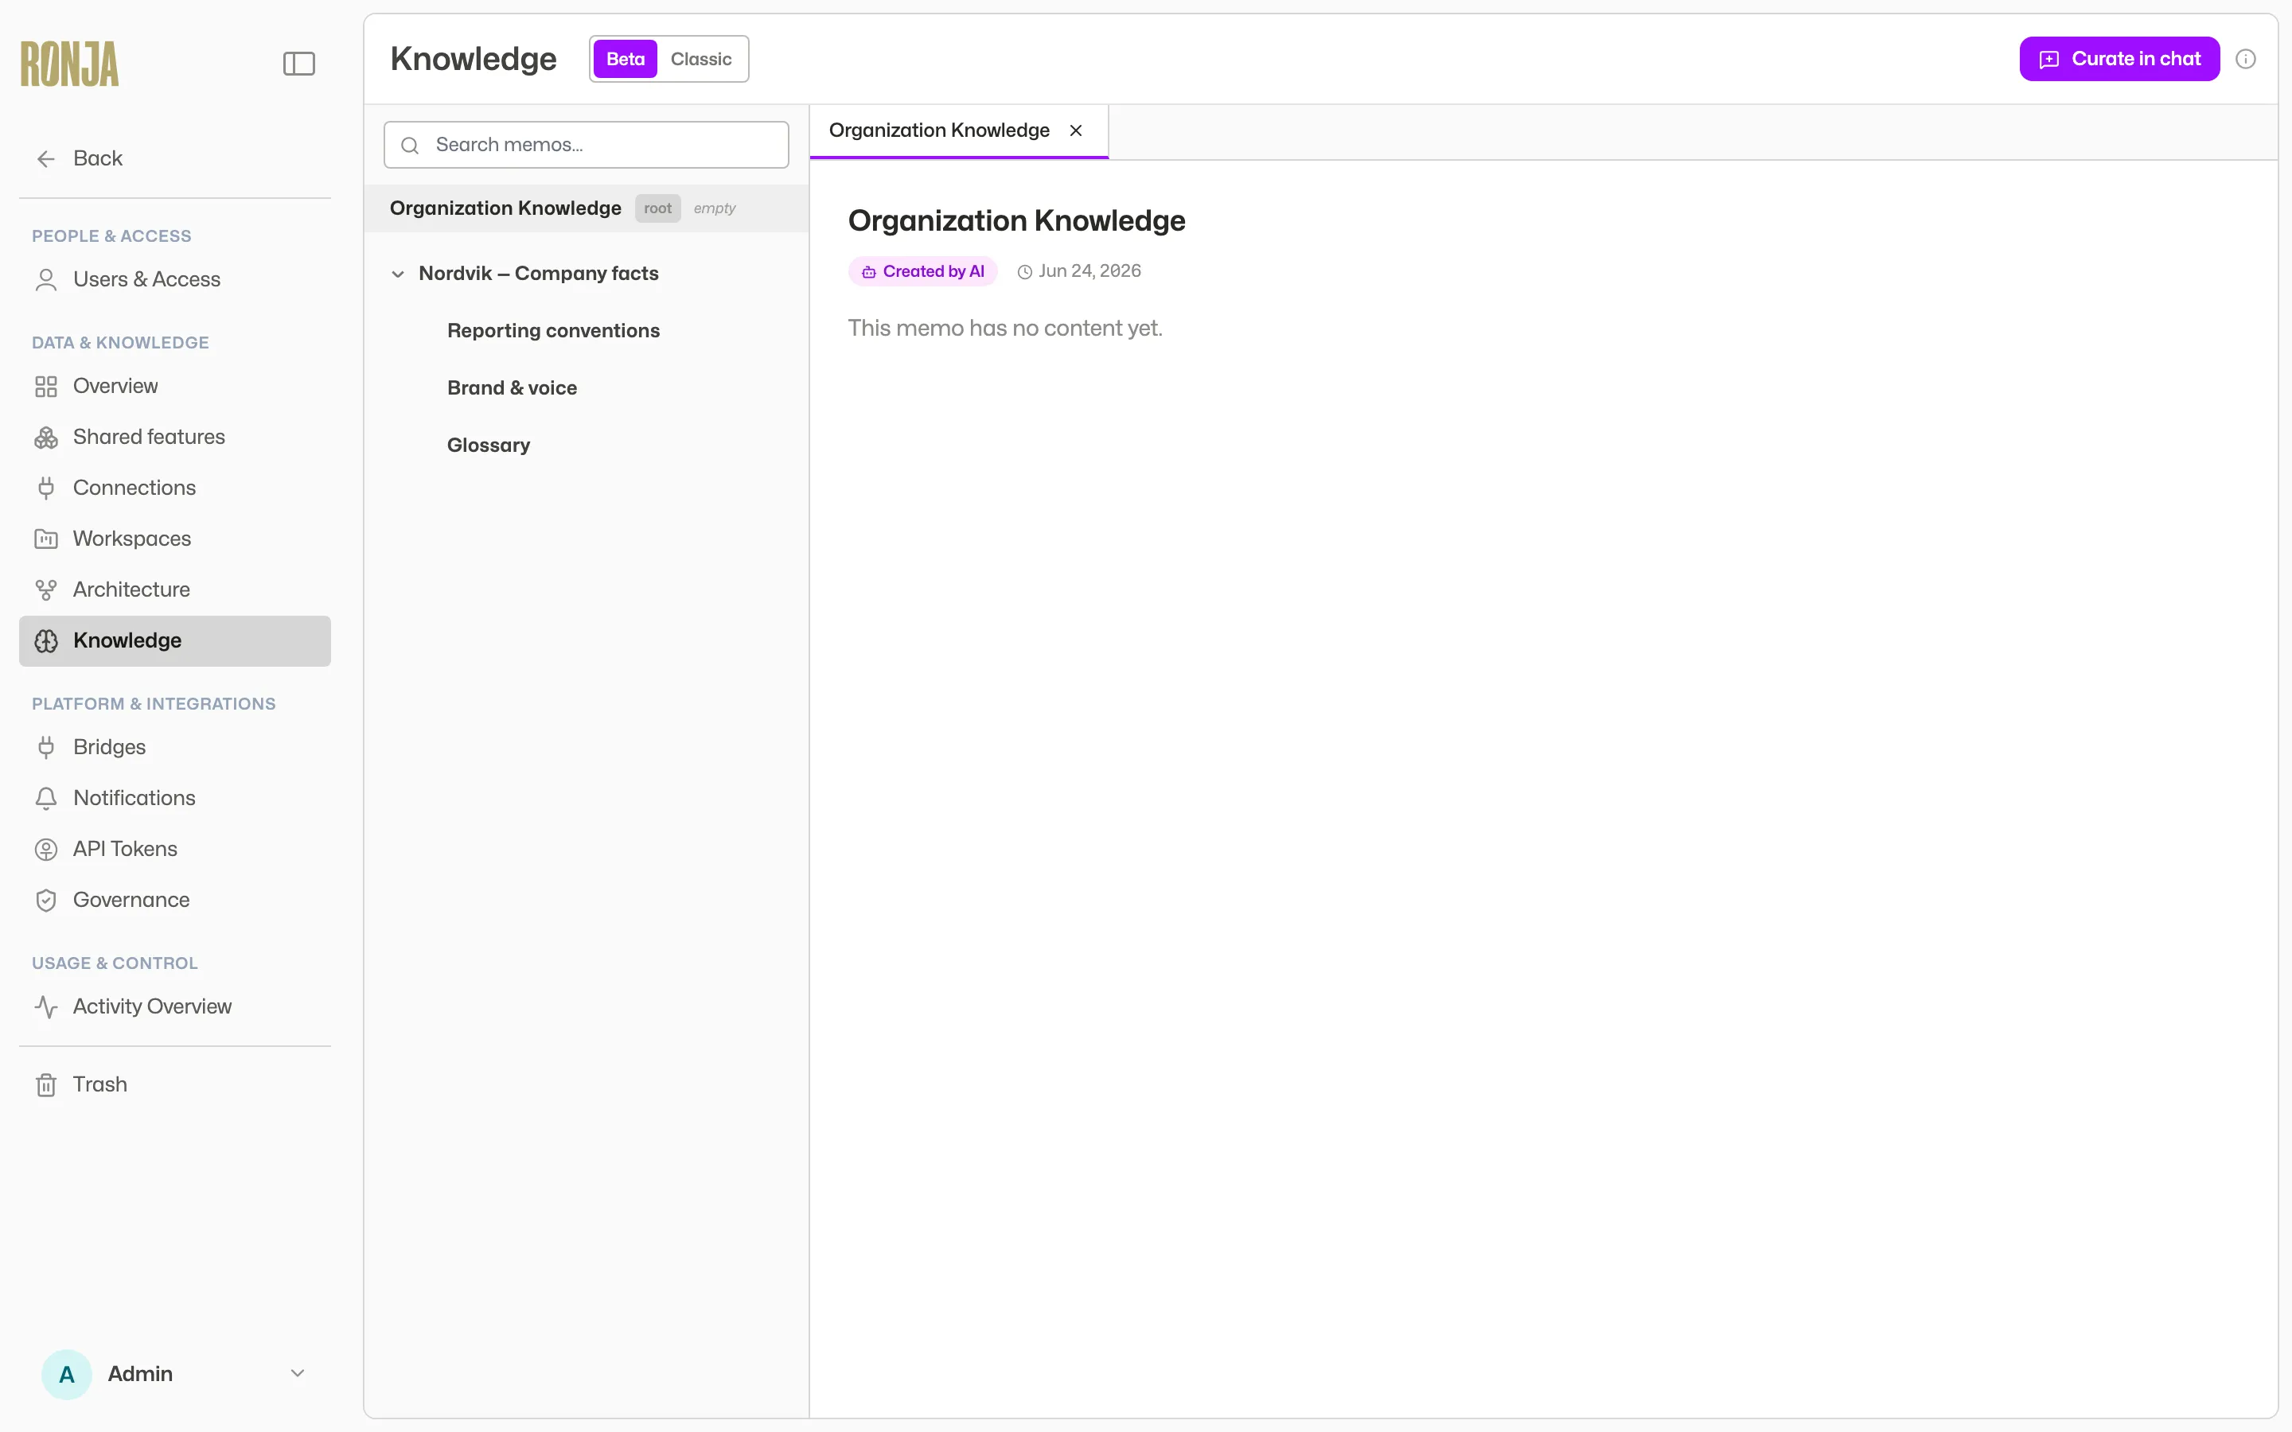The width and height of the screenshot is (2292, 1432).
Task: Click Curate in chat button
Action: [2119, 59]
